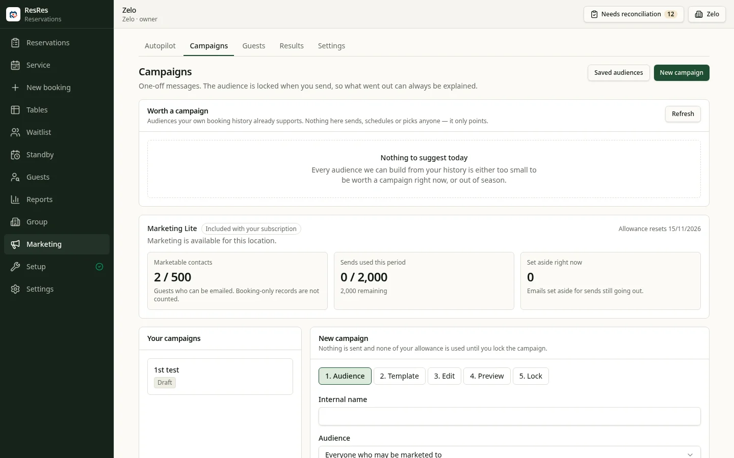Expand the Audience dropdown chevron
The height and width of the screenshot is (458, 734).
pos(690,454)
